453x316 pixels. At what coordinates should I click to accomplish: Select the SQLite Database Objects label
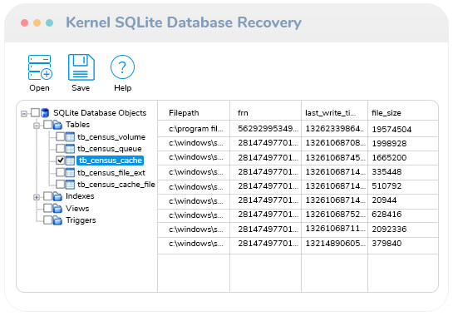click(100, 113)
